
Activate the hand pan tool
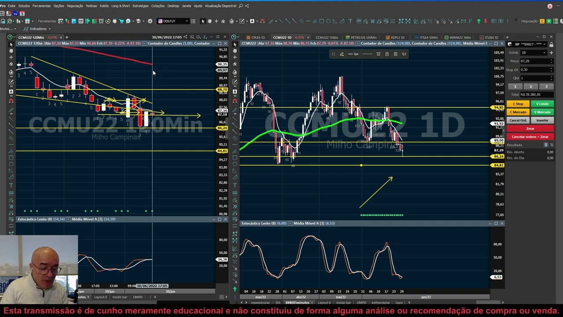(x=209, y=21)
